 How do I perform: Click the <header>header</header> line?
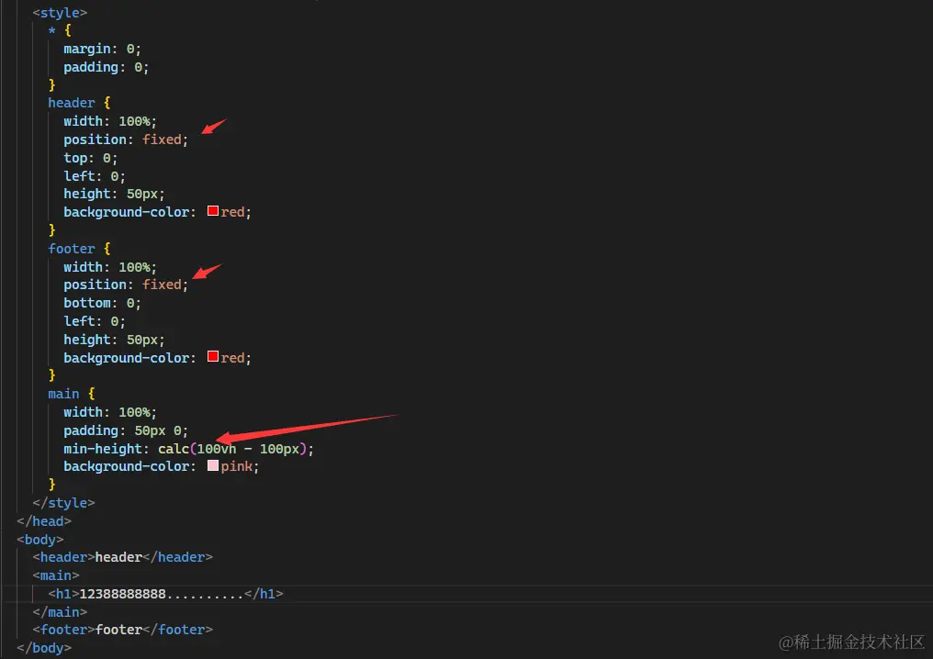(122, 557)
